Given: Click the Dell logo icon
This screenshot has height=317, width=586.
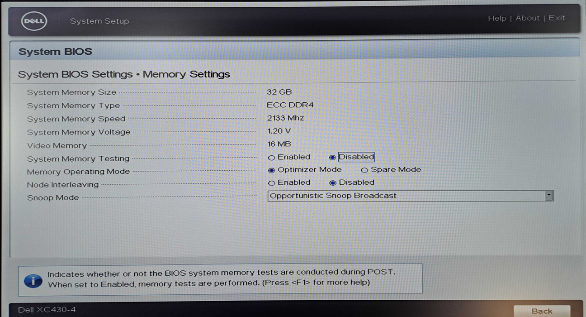Looking at the screenshot, I should [x=34, y=21].
